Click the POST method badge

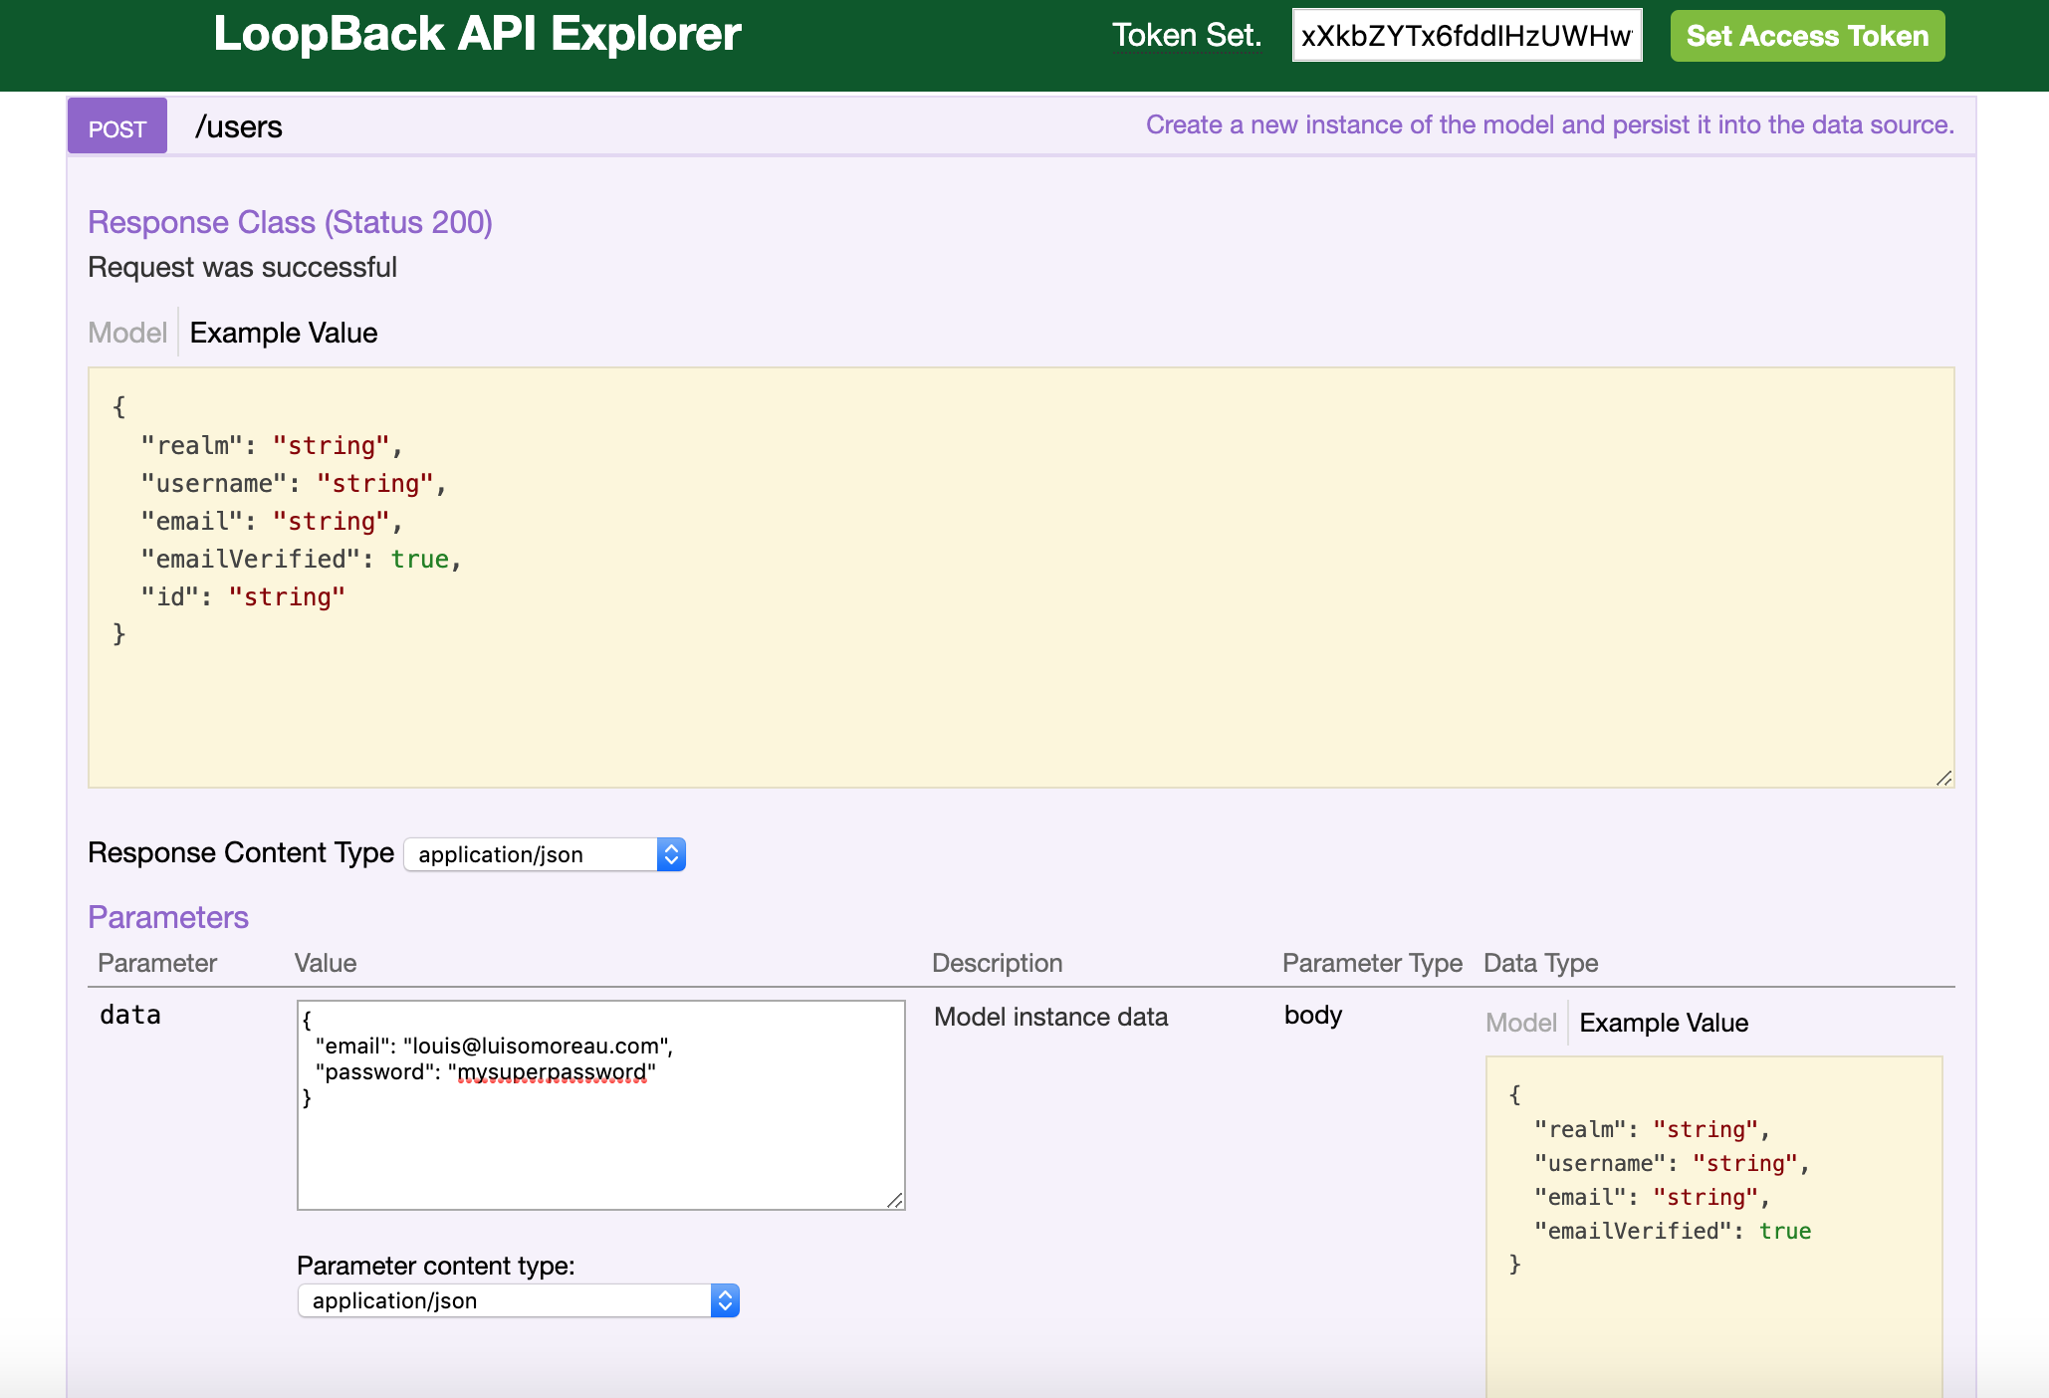[x=116, y=126]
